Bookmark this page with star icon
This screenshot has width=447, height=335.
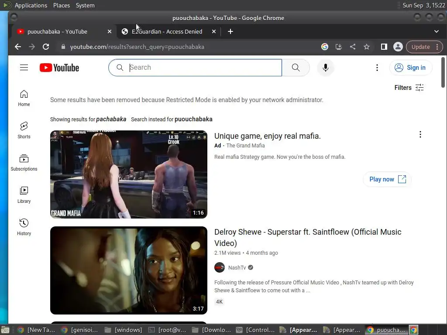pos(367,47)
